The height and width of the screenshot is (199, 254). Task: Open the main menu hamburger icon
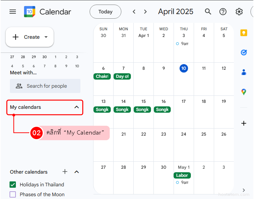click(13, 12)
